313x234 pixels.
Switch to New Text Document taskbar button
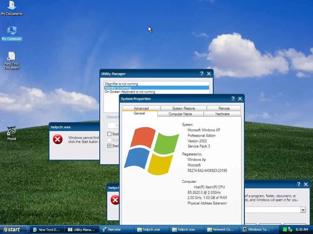(47, 230)
